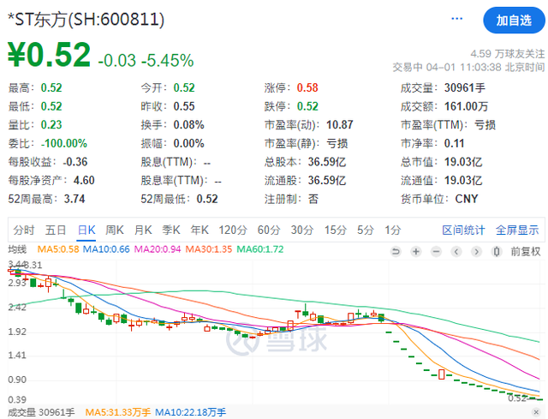The image size is (548, 419).
Task: Click the 52周最高 3.74 value
Action: coord(74,199)
